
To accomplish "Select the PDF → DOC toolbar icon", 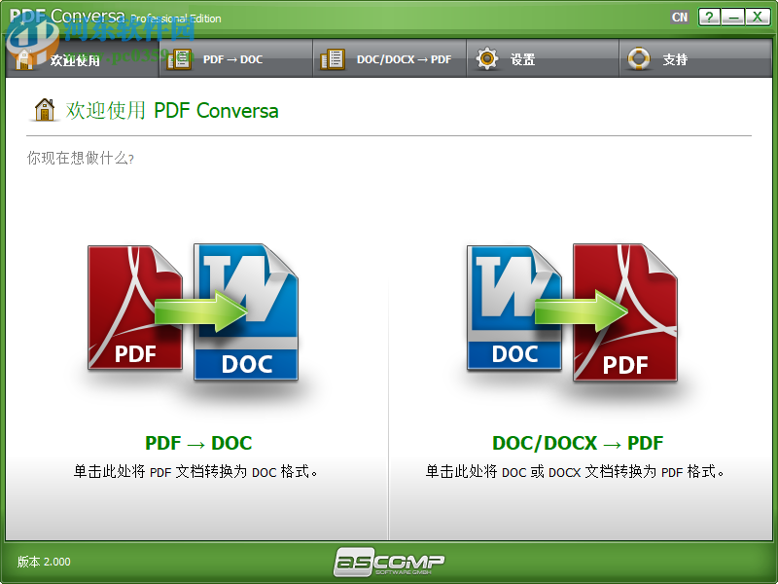I will coord(179,58).
